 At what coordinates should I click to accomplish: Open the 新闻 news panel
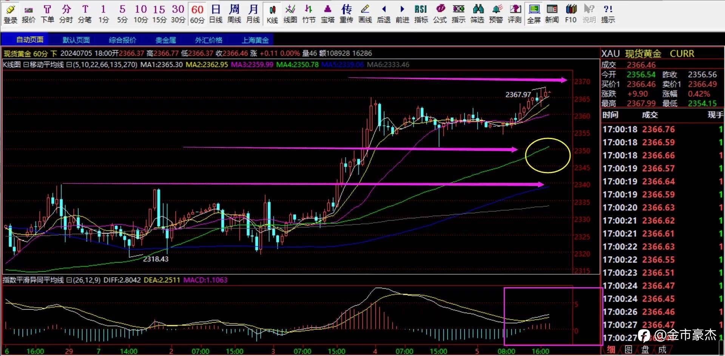pyautogui.click(x=552, y=14)
